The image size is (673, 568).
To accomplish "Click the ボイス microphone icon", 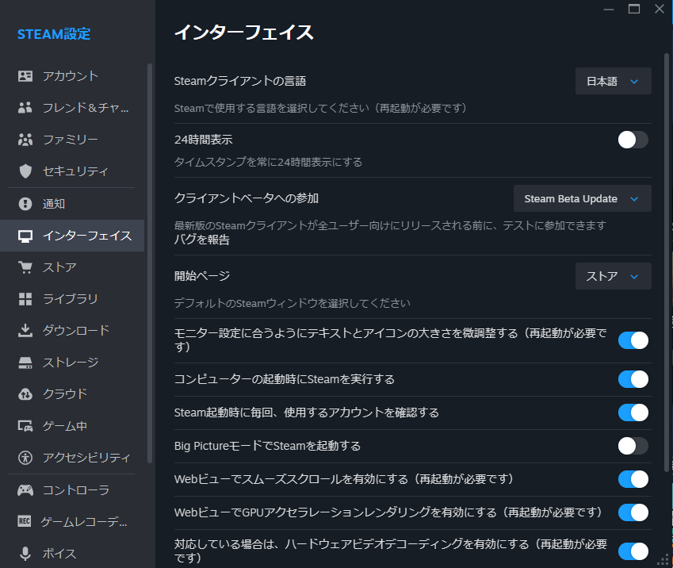I will pos(25,554).
